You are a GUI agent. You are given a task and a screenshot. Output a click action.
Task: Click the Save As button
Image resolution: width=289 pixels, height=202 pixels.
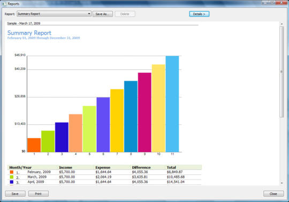click(103, 14)
